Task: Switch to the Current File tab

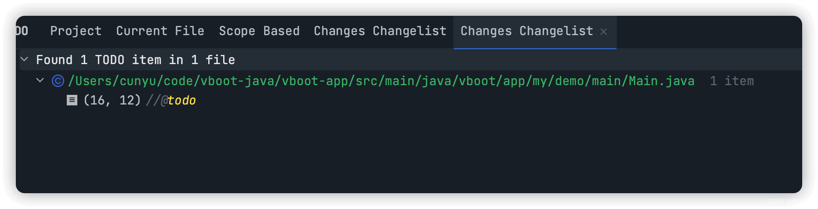Action: click(x=160, y=31)
